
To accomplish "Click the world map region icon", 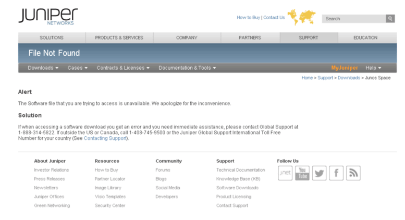I will (302, 17).
